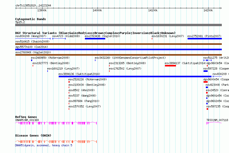Viewport: 229px width, 153px height.
Task: Select esv1762502 (Levy2007) label
Action: coord(125,69)
